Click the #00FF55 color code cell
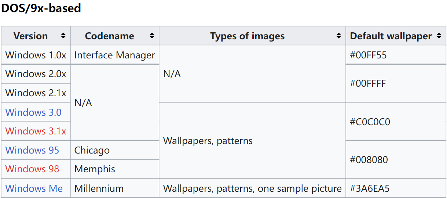Image resolution: width=447 pixels, height=198 pixels. tap(368, 55)
